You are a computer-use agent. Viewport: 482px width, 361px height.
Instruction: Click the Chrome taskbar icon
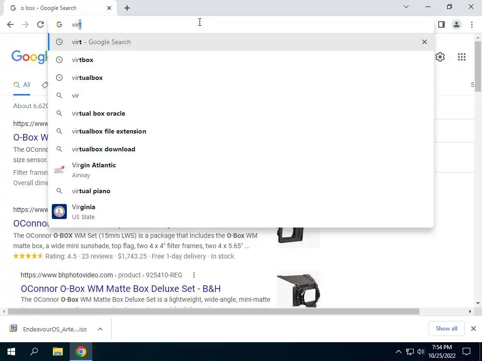pos(81,352)
